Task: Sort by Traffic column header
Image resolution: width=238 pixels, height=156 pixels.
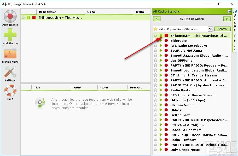Action: point(141,12)
